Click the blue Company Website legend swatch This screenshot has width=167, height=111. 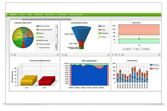38,26
